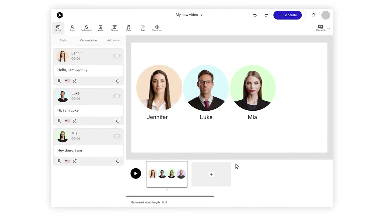Switch to the Add voice tab
The width and height of the screenshot is (384, 216).
point(113,40)
